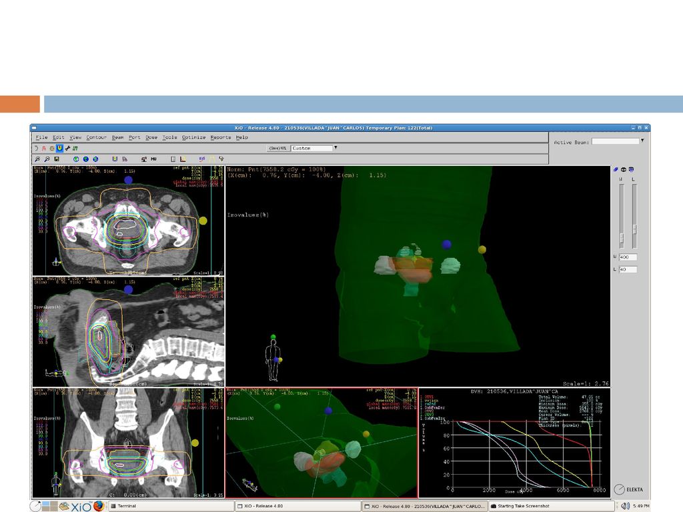Open the Help menu

click(x=241, y=137)
